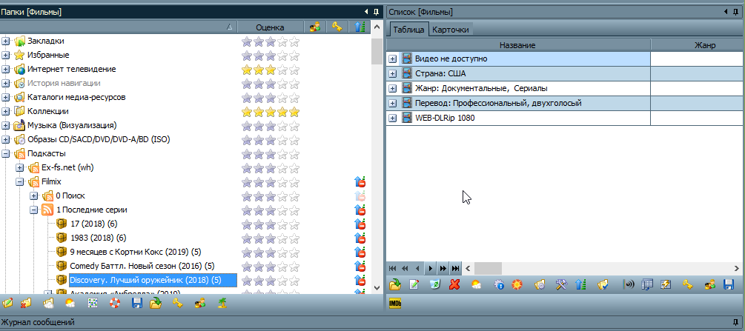Click the red X delete icon
The height and width of the screenshot is (331, 745).
(454, 284)
